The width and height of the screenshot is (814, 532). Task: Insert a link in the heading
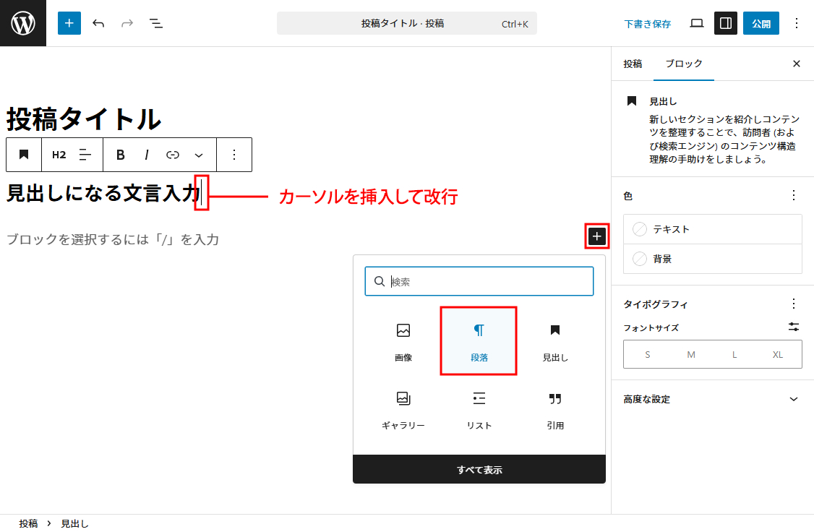point(172,155)
